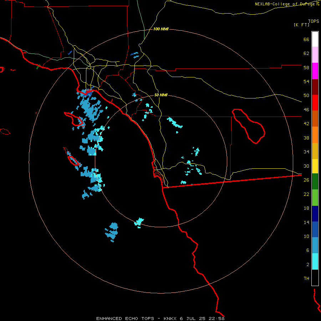This screenshot has height=321, width=321.
Task: Click the legend value "54"
Action: pos(306,81)
